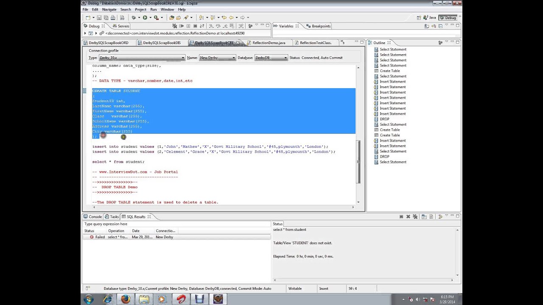Open the File Explorer taskbar icon
The height and width of the screenshot is (305, 543).
click(x=144, y=299)
